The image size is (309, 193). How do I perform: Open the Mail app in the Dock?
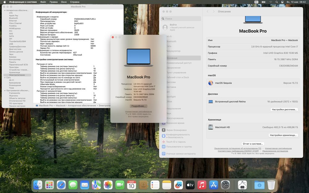click(x=85, y=185)
